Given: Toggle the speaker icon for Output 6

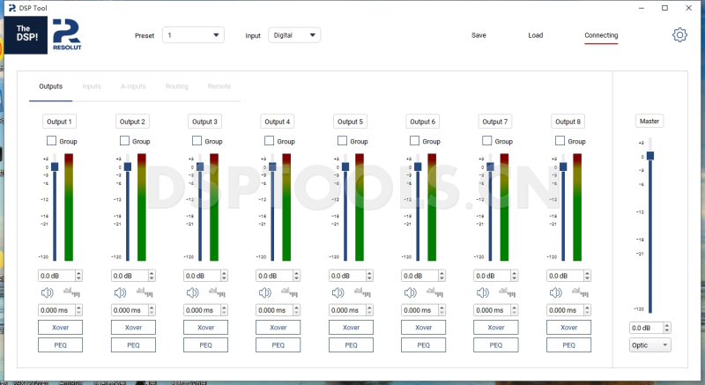Looking at the screenshot, I should tap(409, 292).
